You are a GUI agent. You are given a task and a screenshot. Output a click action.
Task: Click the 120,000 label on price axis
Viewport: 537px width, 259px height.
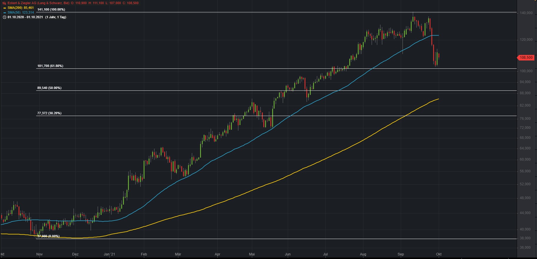[x=526, y=40]
